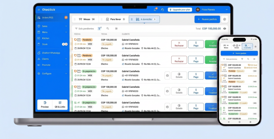Click the Configure gear icon in sidebar
The image size is (274, 139).
pos(39,74)
